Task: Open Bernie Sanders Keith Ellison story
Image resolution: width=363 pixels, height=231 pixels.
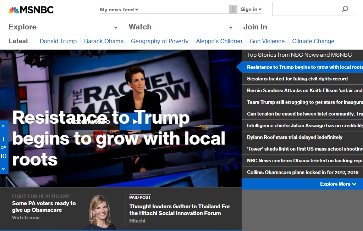Action: point(302,90)
